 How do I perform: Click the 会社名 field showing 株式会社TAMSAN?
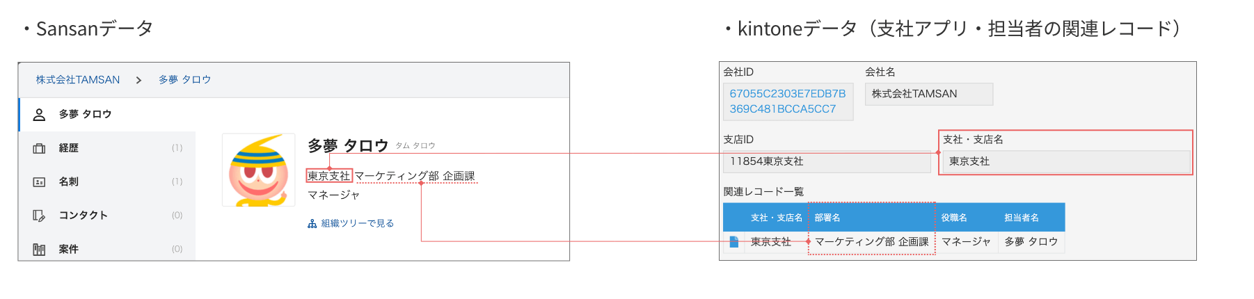coord(928,94)
